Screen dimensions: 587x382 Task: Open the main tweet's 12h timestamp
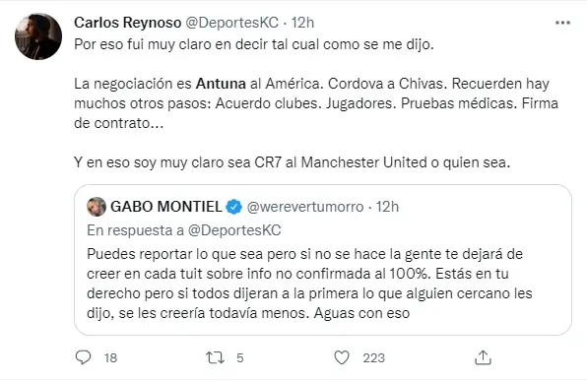[302, 23]
